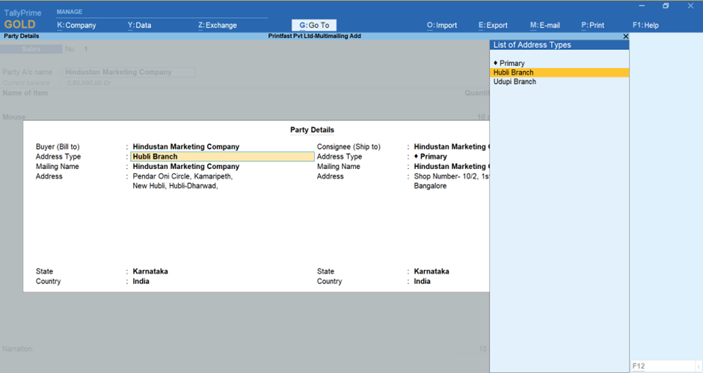Select Primary in List of Address Types

(x=559, y=64)
